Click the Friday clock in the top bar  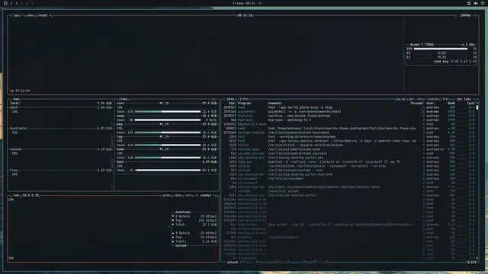click(x=244, y=3)
